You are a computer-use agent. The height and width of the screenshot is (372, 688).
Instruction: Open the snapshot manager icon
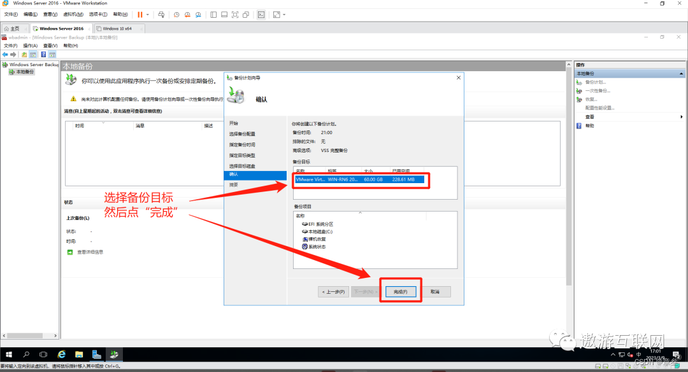click(198, 15)
